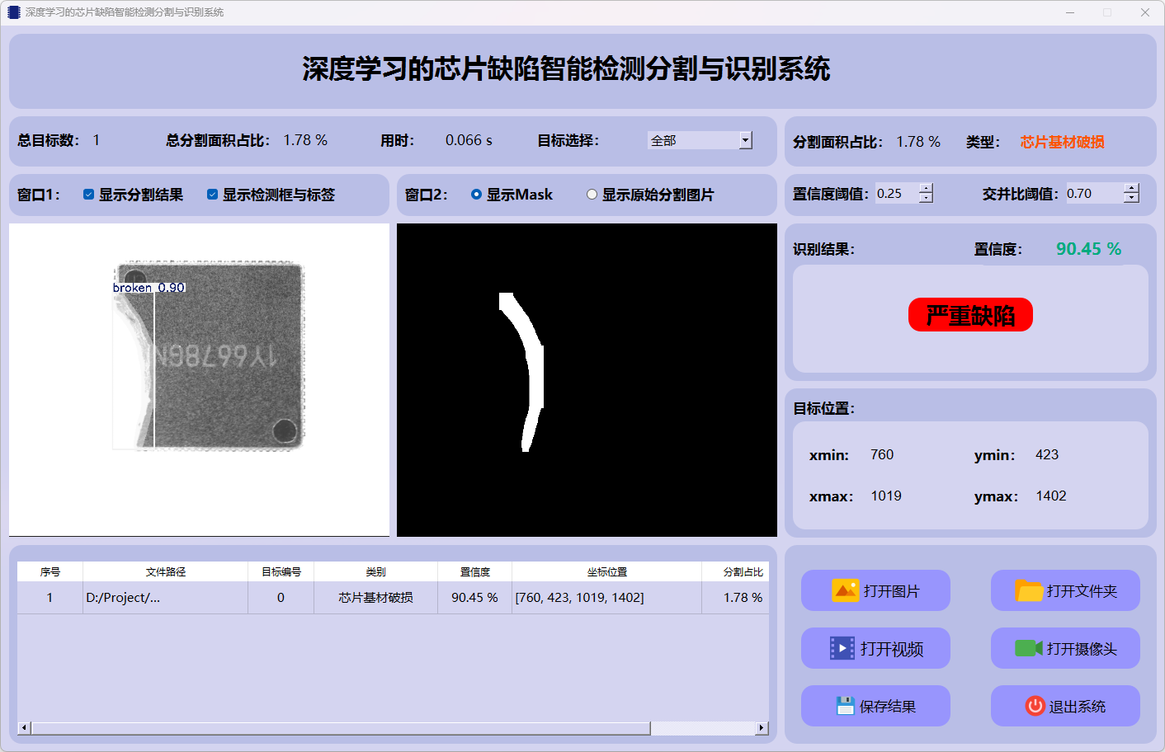1165x752 pixels.
Task: Increase the 置信度阈值 value with up arrow
Action: pyautogui.click(x=926, y=188)
